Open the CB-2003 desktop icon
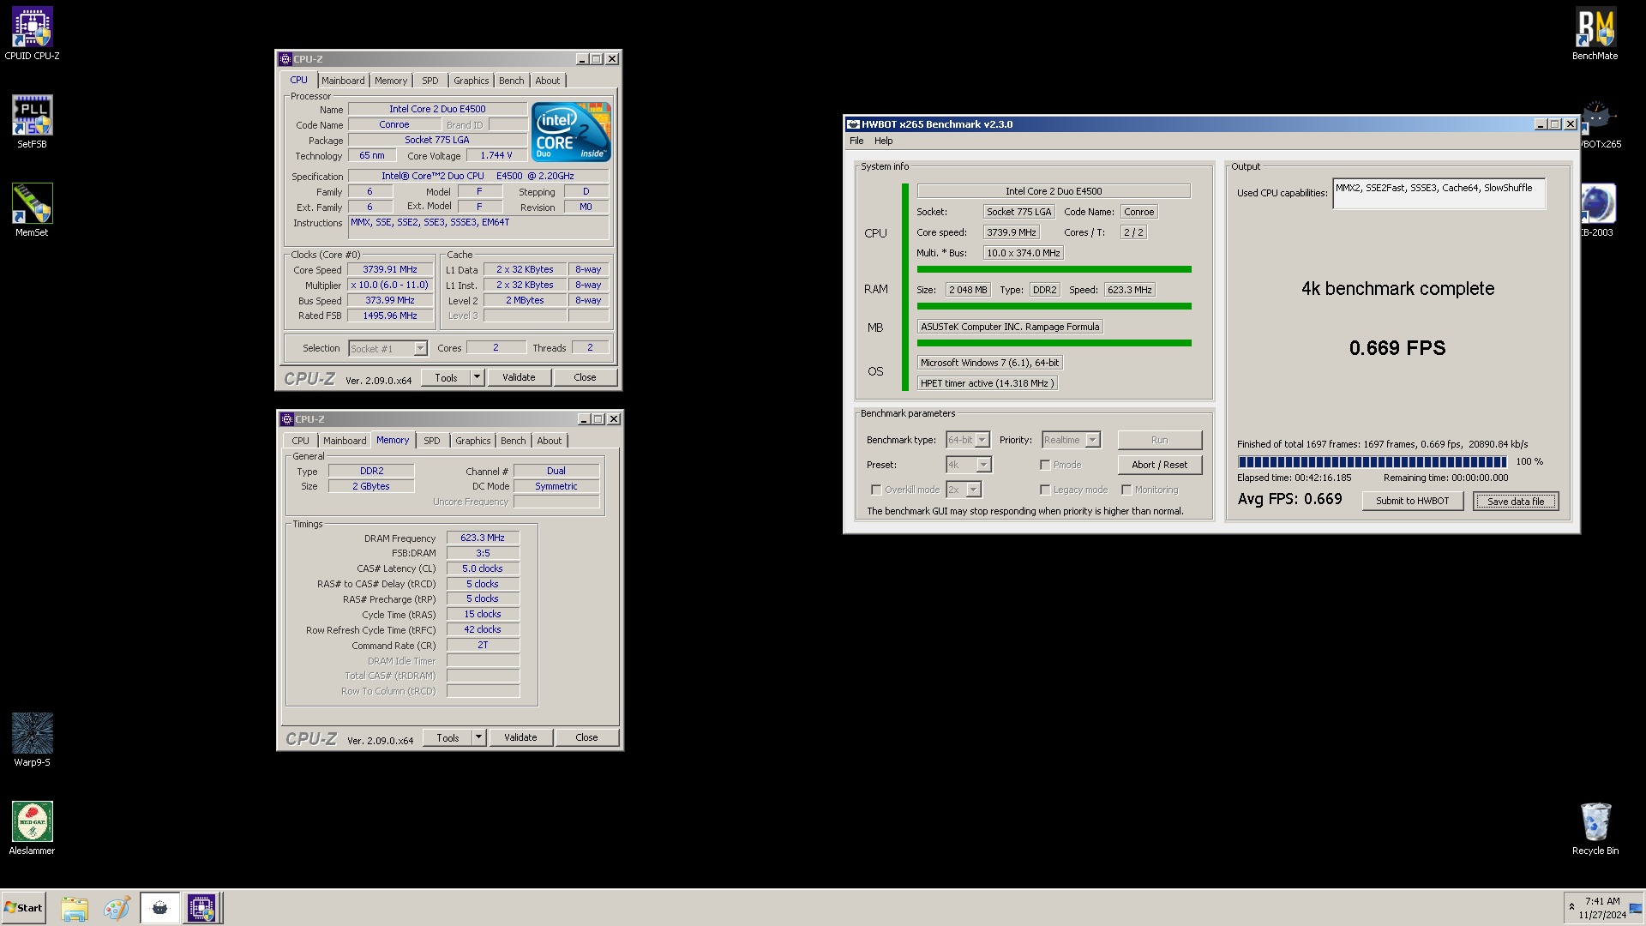 [1598, 210]
